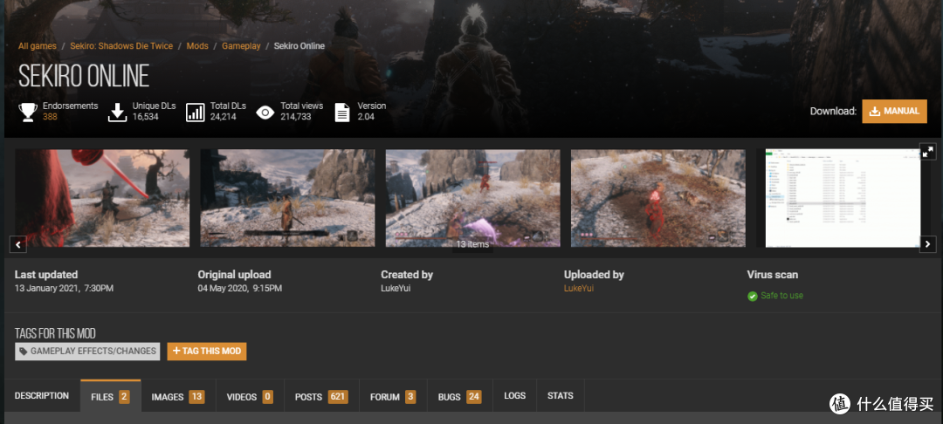The width and height of the screenshot is (943, 424).
Task: Open the Forum tab
Action: [393, 396]
